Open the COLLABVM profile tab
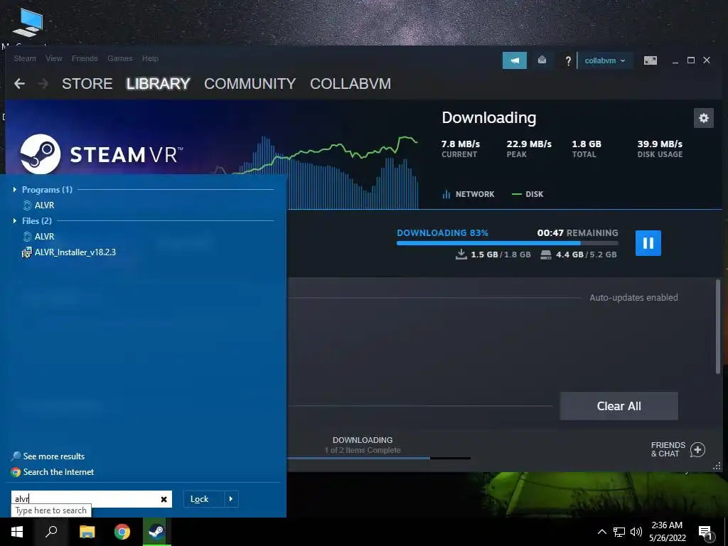Screen dimensions: 728x546 click(350, 84)
